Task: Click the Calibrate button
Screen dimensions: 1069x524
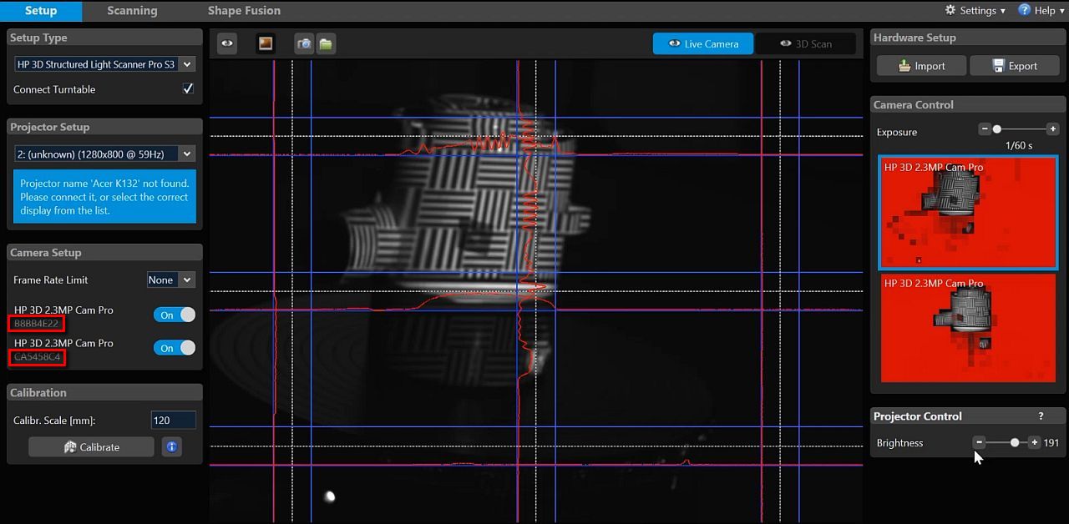Action: tap(91, 447)
